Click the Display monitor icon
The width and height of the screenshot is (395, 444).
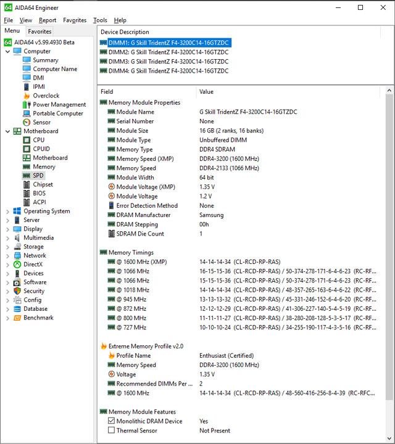click(17, 229)
